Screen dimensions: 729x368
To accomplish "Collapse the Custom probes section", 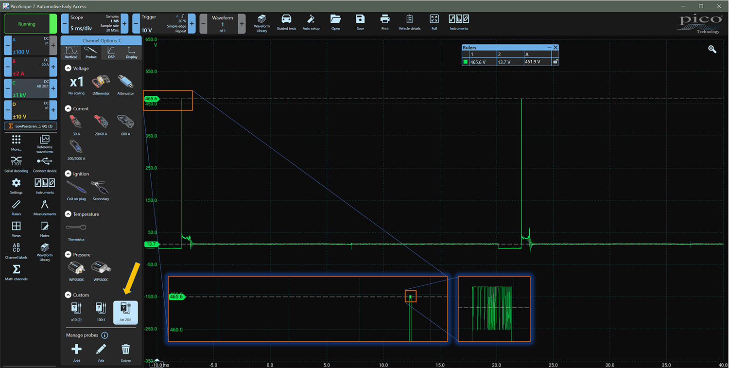I will (68, 295).
